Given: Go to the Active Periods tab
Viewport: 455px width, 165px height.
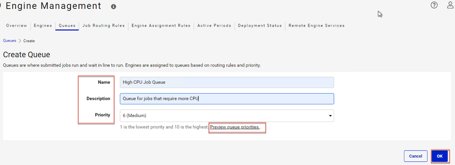Looking at the screenshot, I should (x=214, y=26).
